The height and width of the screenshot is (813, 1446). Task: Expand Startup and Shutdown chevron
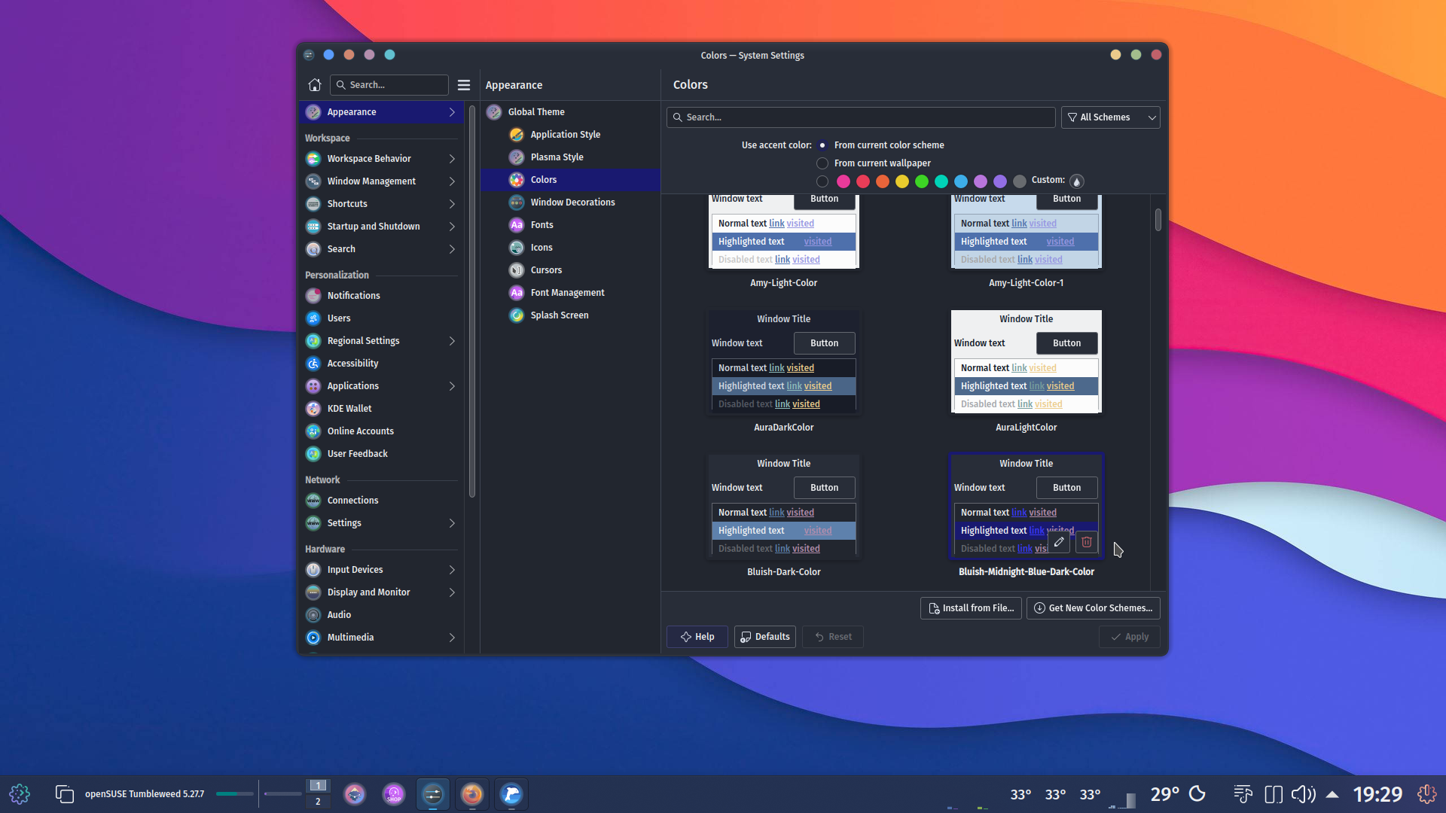pyautogui.click(x=452, y=227)
